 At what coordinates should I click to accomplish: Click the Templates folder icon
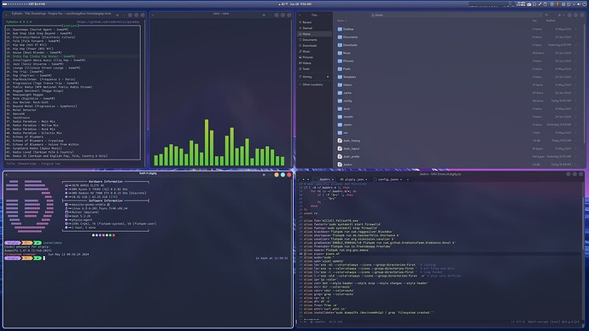340,77
